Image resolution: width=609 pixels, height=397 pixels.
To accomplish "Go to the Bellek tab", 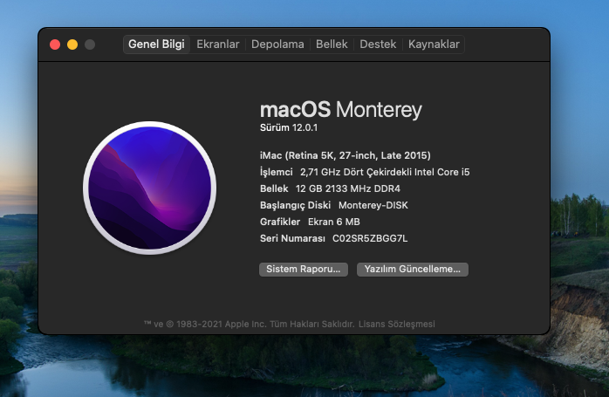I will pyautogui.click(x=332, y=44).
